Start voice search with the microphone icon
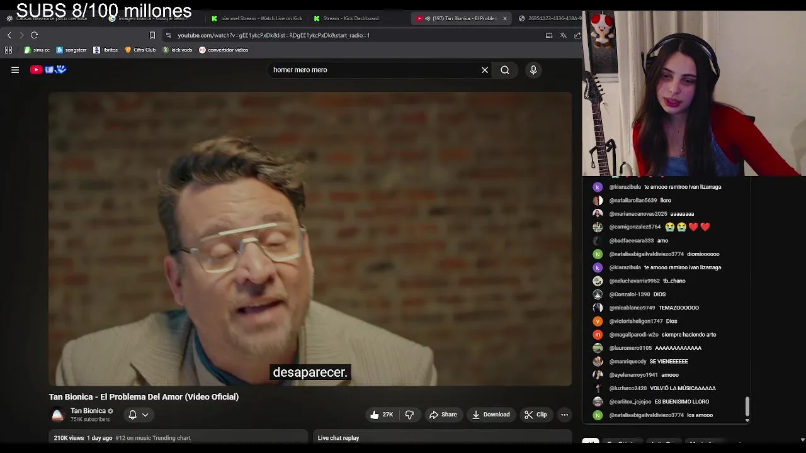 pos(533,70)
